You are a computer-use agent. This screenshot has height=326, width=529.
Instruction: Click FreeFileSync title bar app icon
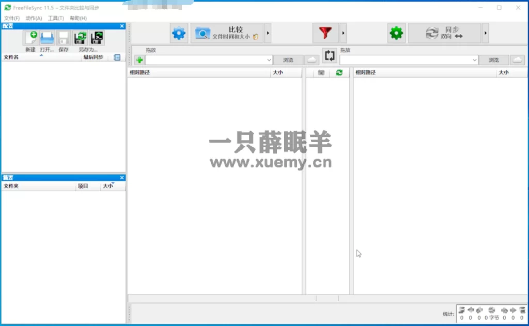[7, 7]
